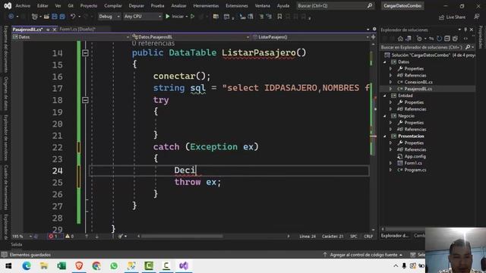Click the error count indicator
This screenshot has height=273, width=486.
[53, 236]
